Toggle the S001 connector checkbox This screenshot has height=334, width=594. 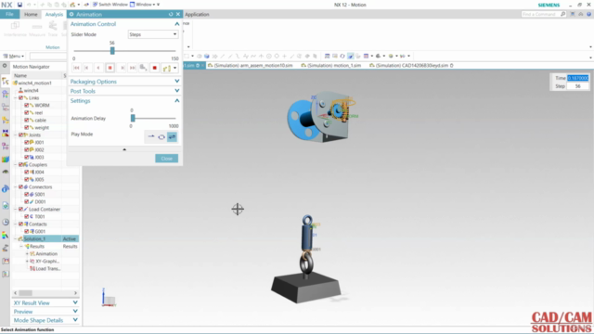click(x=27, y=194)
